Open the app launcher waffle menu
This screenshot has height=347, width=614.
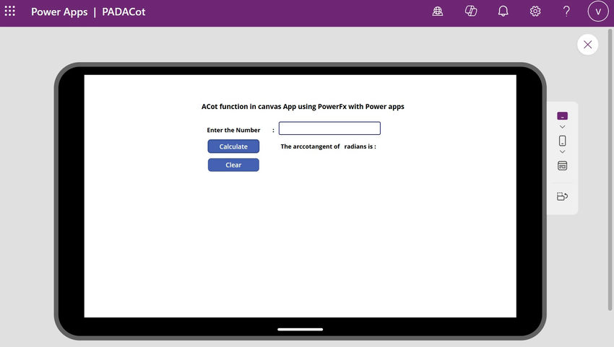point(10,11)
